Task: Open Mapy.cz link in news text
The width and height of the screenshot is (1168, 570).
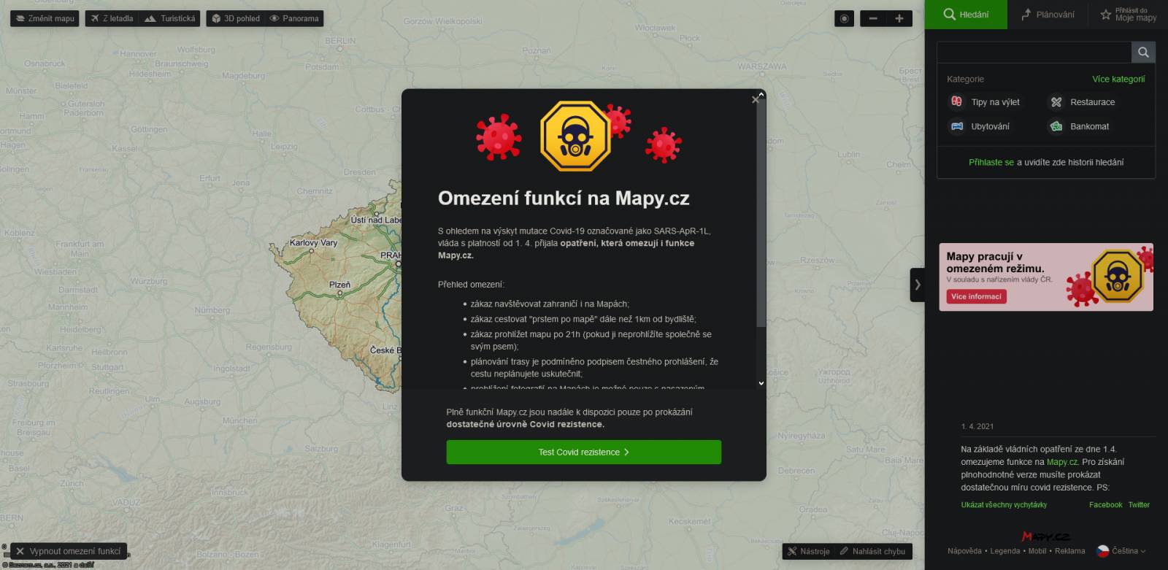Action: pyautogui.click(x=1062, y=462)
